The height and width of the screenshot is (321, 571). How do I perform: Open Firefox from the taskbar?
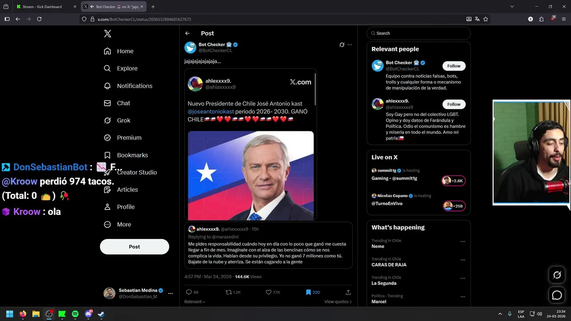[x=23, y=314]
